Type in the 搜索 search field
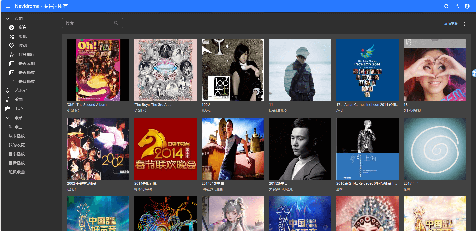476x231 pixels. click(88, 23)
